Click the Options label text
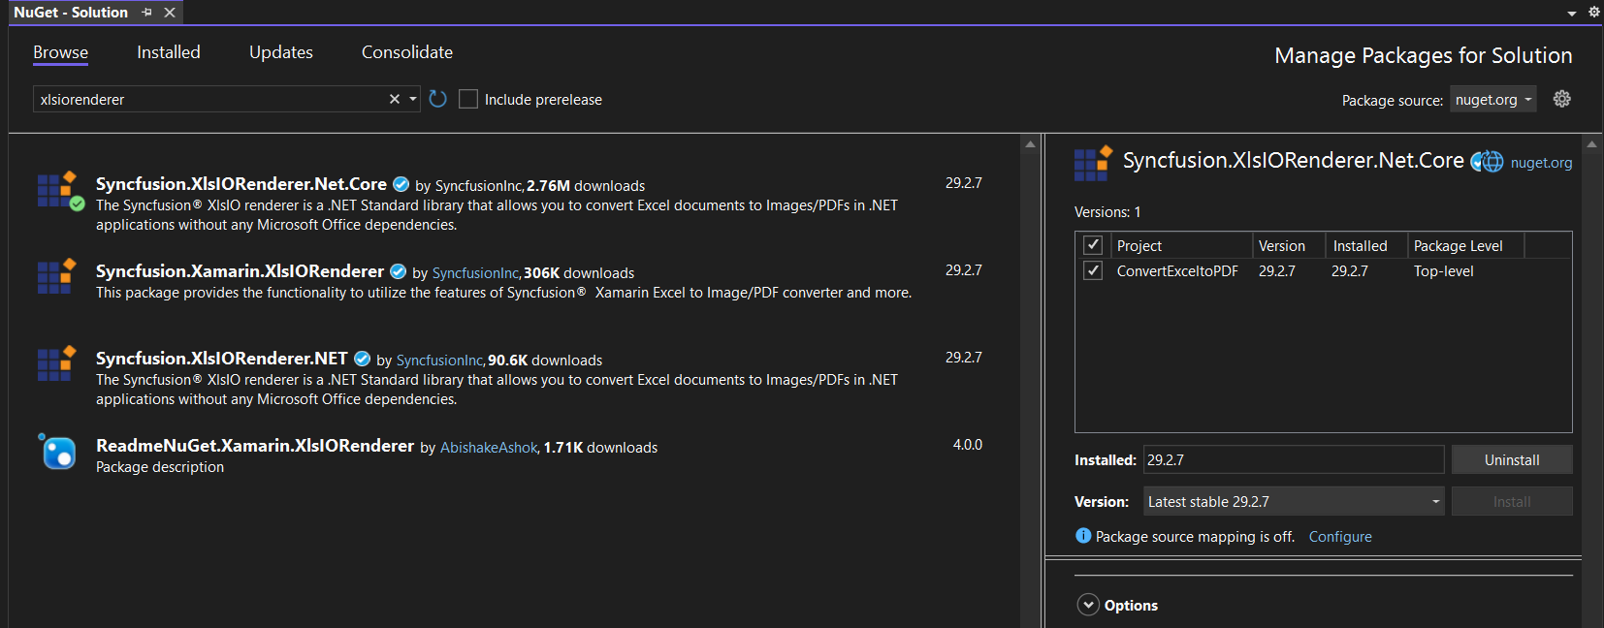The width and height of the screenshot is (1604, 628). pyautogui.click(x=1131, y=605)
